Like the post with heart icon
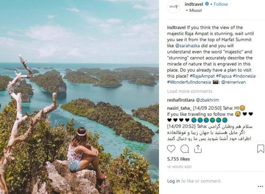Viewport: 265px width, 194px height. coord(171,149)
